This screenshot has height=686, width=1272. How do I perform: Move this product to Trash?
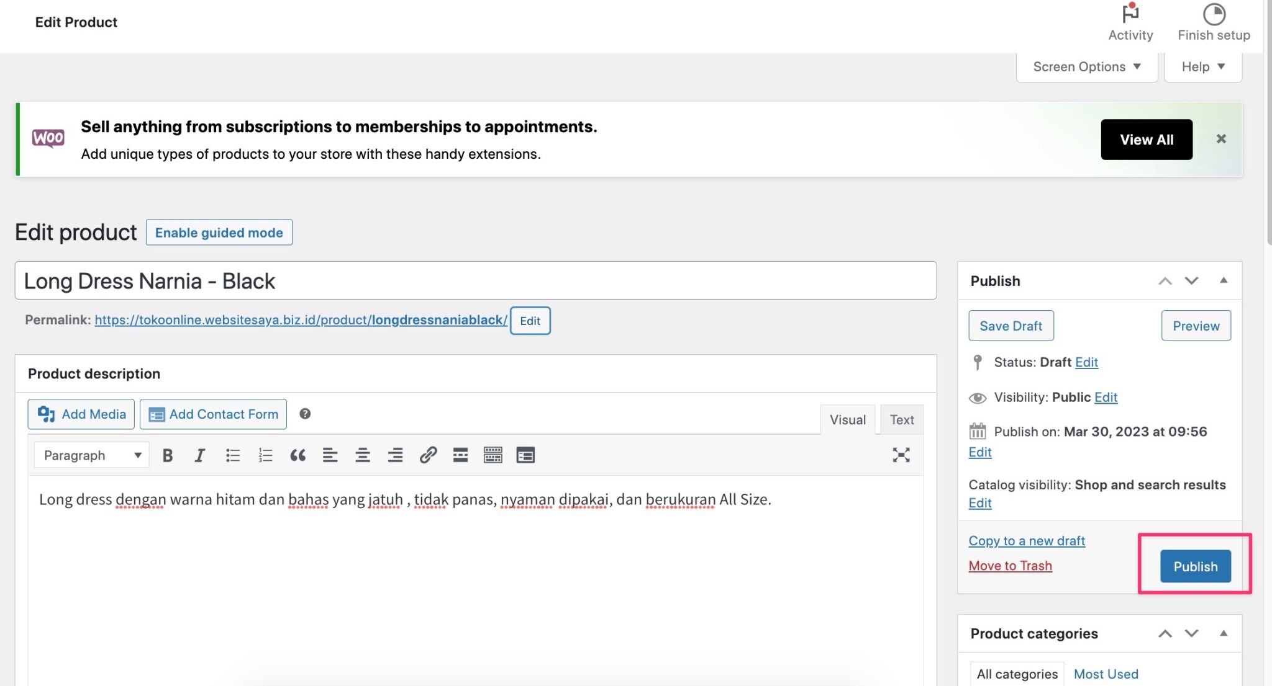pyautogui.click(x=1010, y=565)
